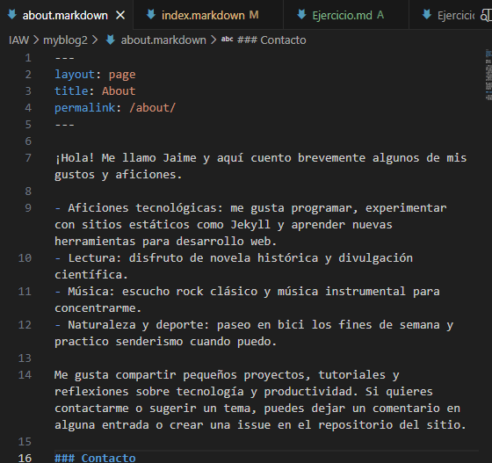Click line number 7 in the gutter
492x463 pixels.
[28, 157]
